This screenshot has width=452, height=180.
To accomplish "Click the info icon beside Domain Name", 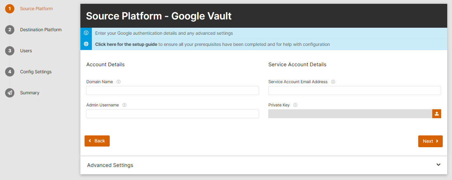I will point(118,82).
